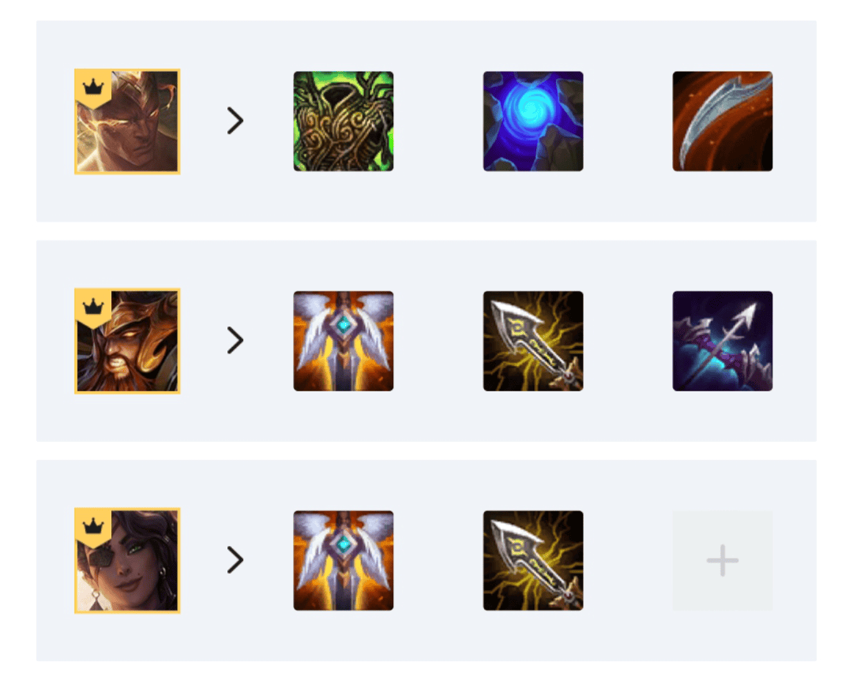Select the bottom champion item row panel
The image size is (853, 684).
click(x=426, y=560)
